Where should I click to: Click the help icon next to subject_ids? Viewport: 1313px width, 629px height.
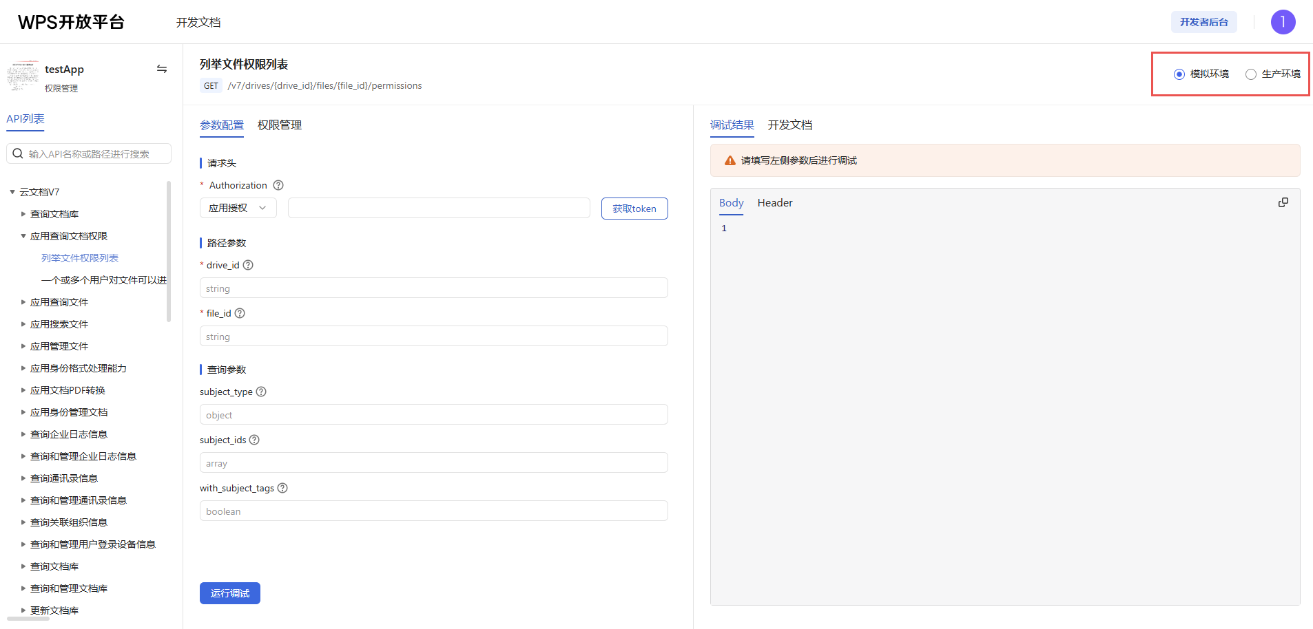(x=254, y=440)
